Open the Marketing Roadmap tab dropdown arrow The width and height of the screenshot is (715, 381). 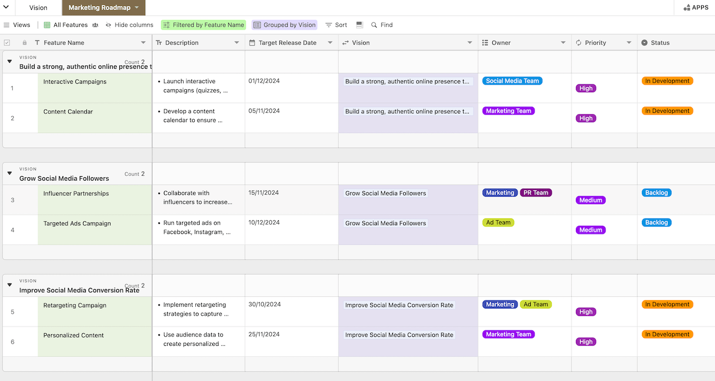pyautogui.click(x=137, y=8)
